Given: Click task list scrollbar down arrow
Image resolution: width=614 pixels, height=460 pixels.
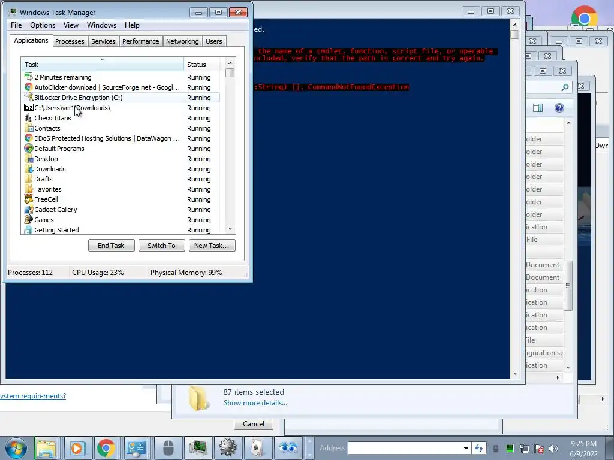Looking at the screenshot, I should (230, 229).
